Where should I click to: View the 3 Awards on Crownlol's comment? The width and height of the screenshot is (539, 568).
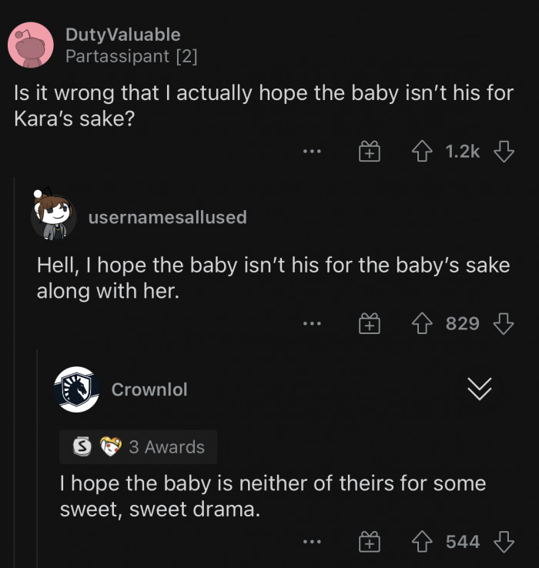tap(139, 447)
